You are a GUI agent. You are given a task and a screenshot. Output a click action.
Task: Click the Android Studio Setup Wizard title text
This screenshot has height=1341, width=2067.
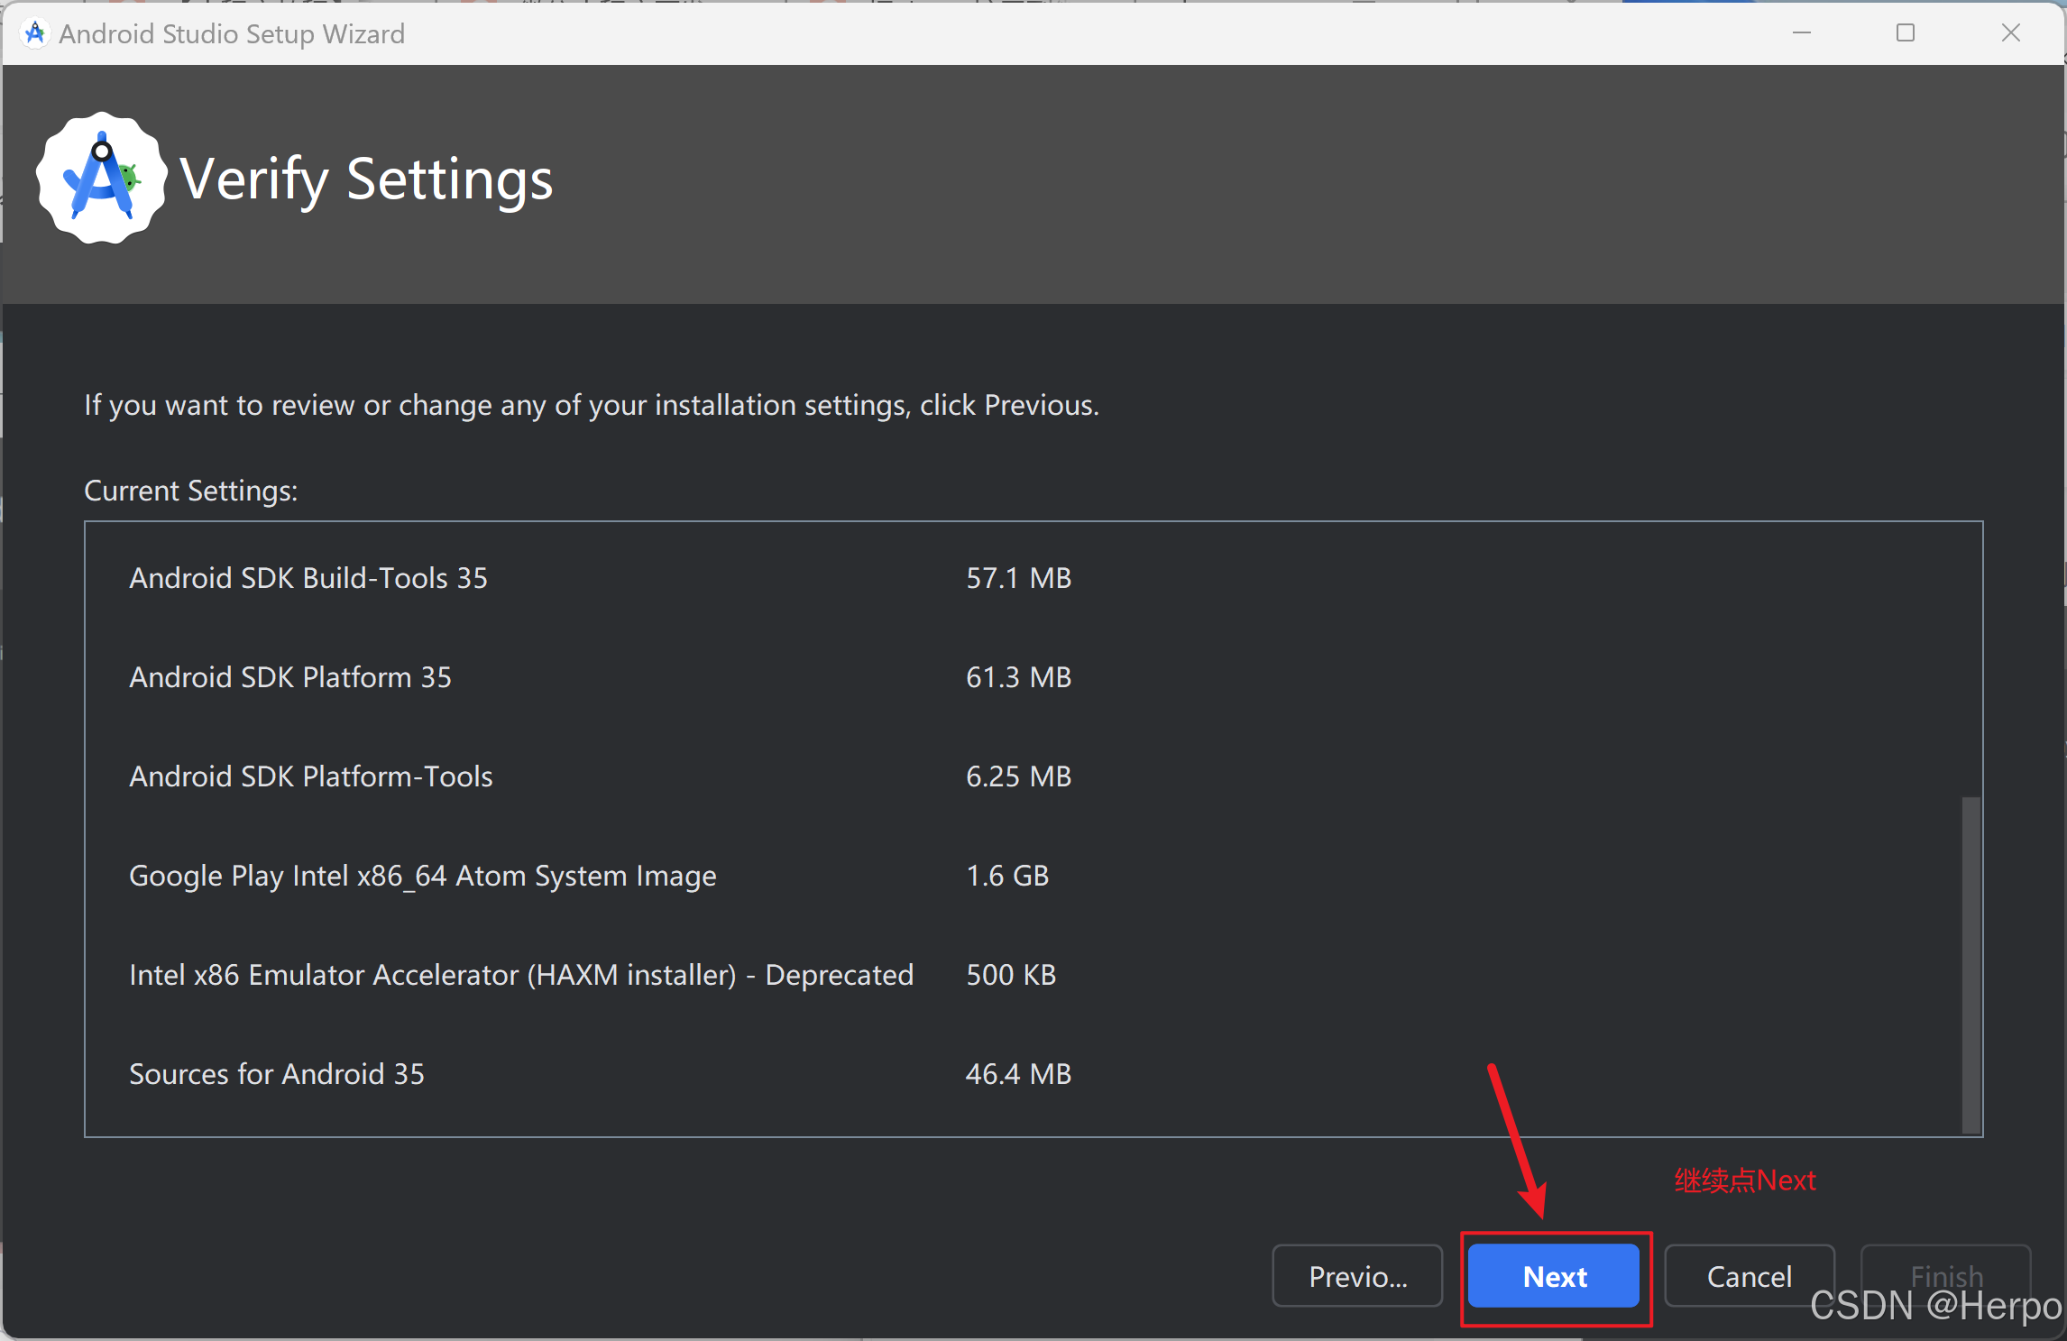click(232, 34)
